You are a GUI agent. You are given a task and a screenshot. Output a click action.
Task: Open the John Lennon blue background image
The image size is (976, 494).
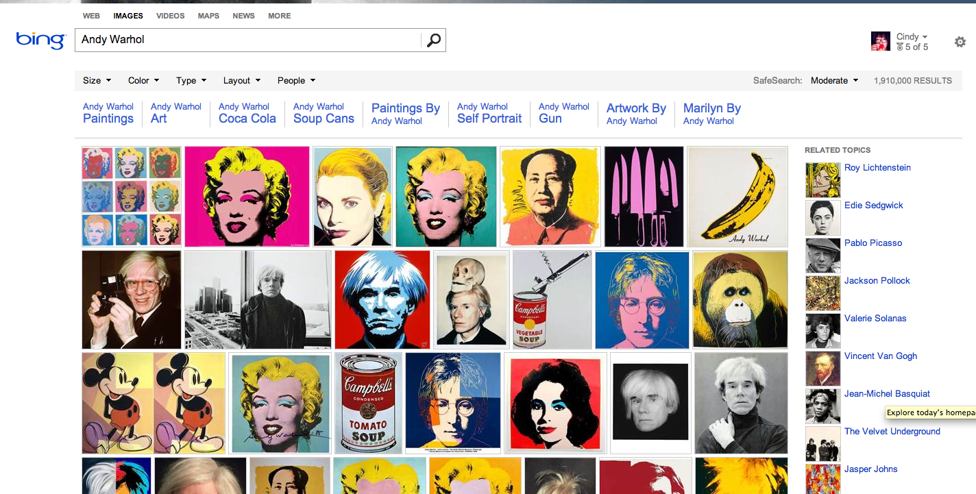tap(643, 299)
